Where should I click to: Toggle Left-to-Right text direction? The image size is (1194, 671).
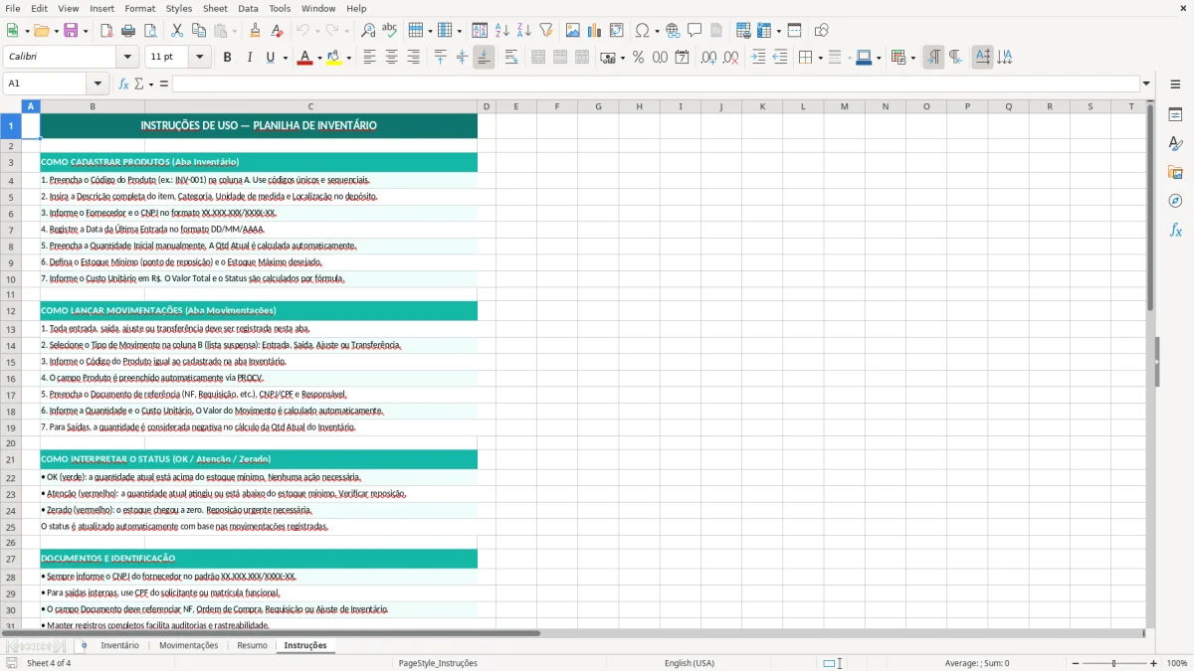coord(933,58)
